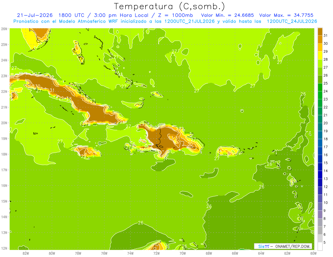Click the legend value 17
333x257 pixels.
[x=326, y=147]
